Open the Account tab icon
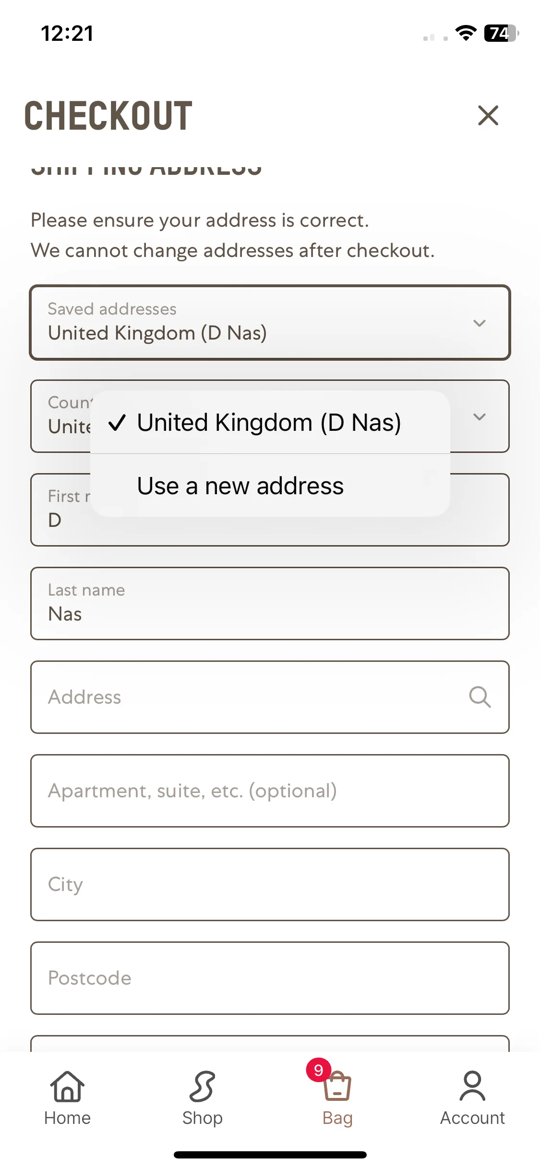The image size is (540, 1170). pyautogui.click(x=472, y=1086)
